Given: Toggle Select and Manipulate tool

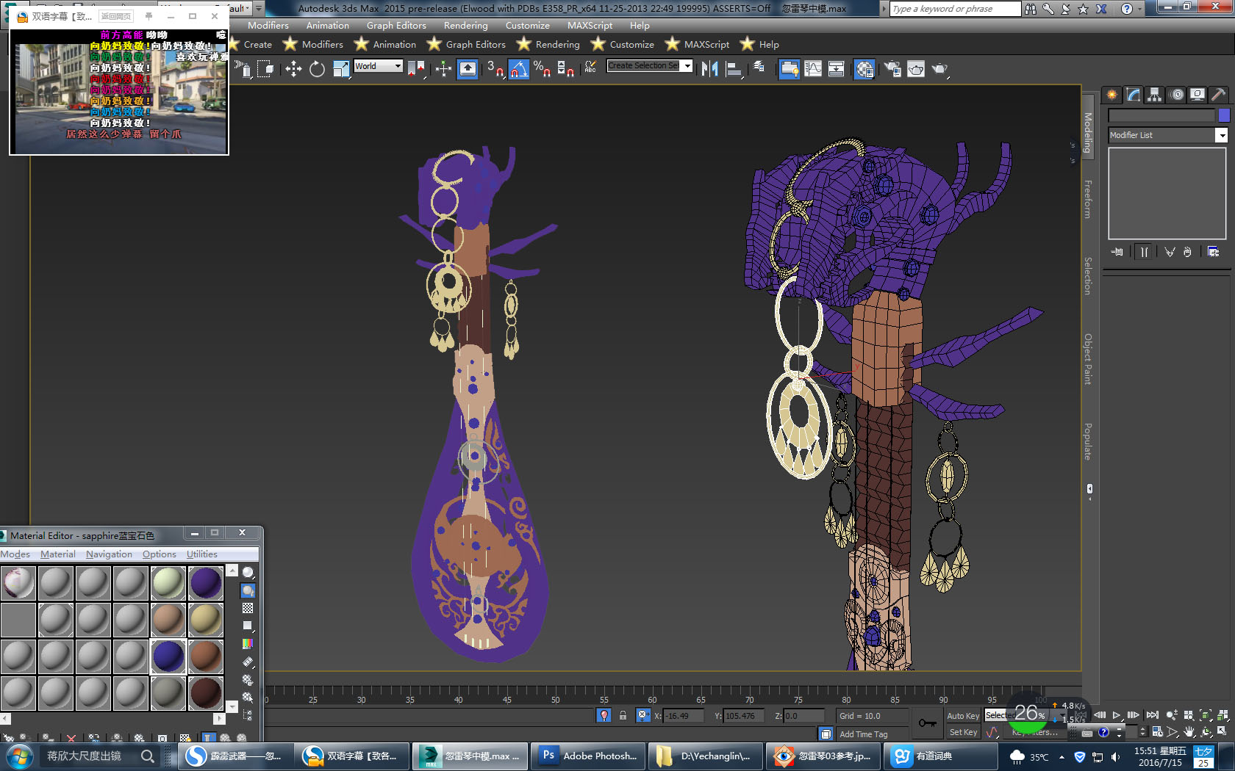Looking at the screenshot, I should click(443, 69).
